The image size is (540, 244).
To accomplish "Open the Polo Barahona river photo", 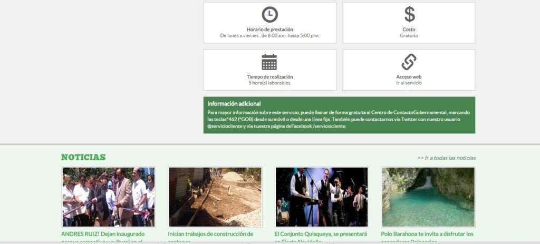I will 428,197.
